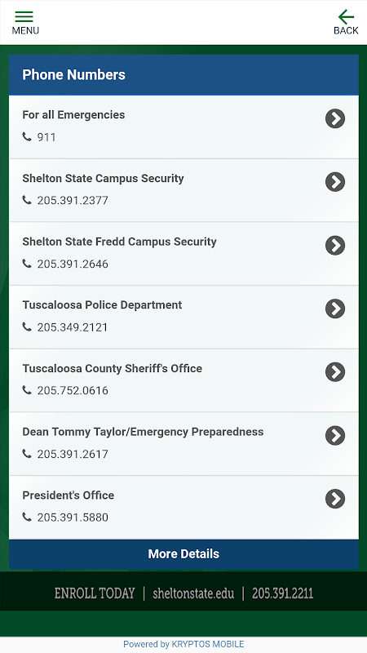Tap the phone icon beside 205.349.2121

click(x=27, y=327)
